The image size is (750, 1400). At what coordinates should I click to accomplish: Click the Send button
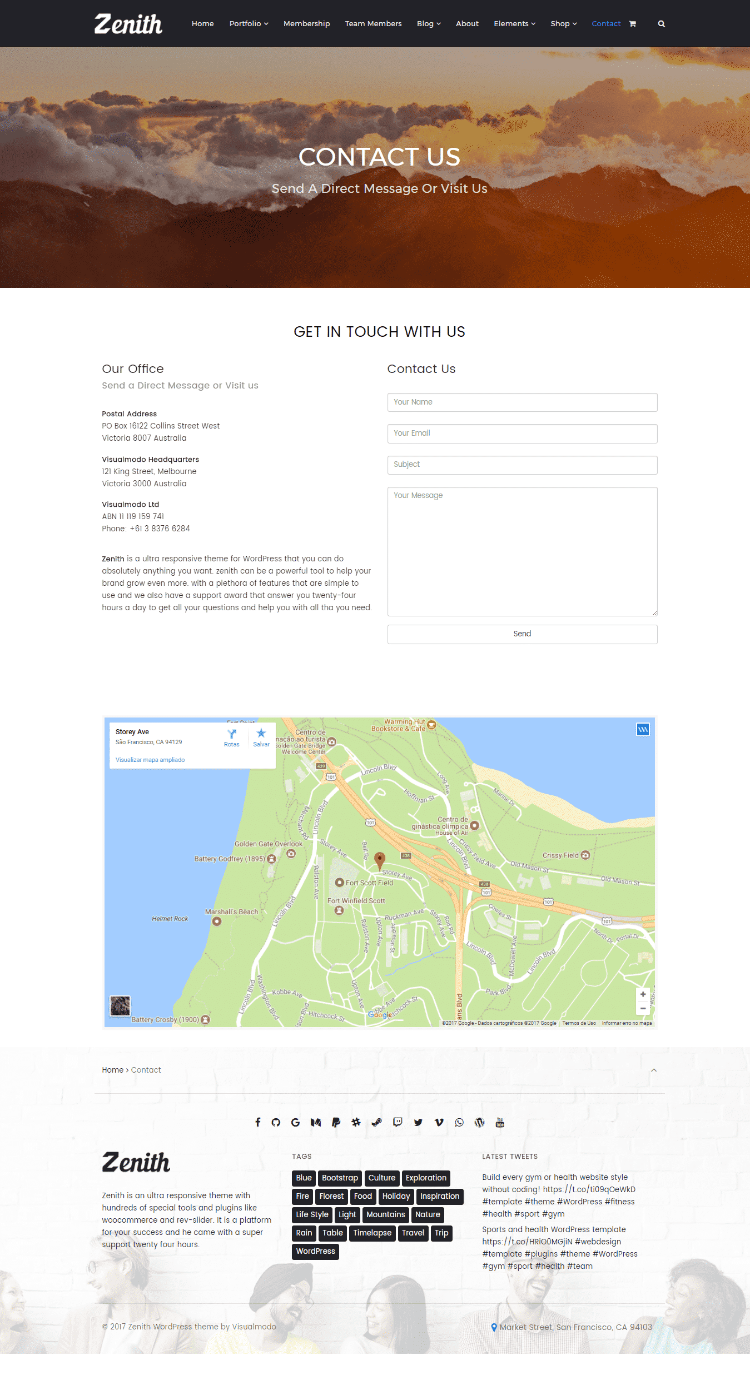(x=522, y=634)
